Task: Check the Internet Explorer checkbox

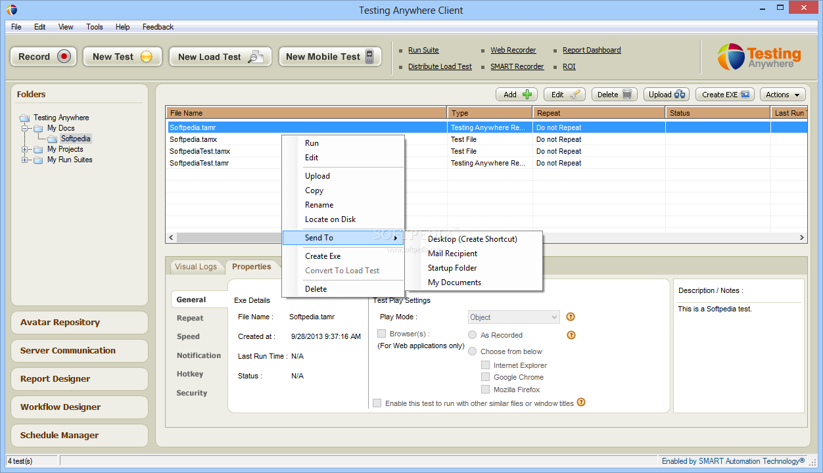Action: 485,365
